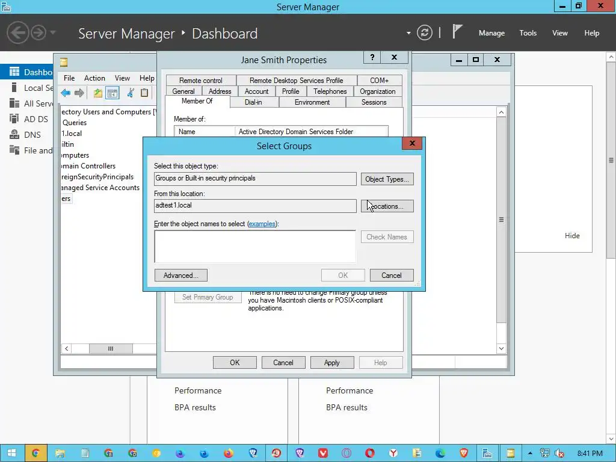This screenshot has height=462, width=616.
Task: Click the ADUC pane scroll up arrow
Action: point(501,112)
